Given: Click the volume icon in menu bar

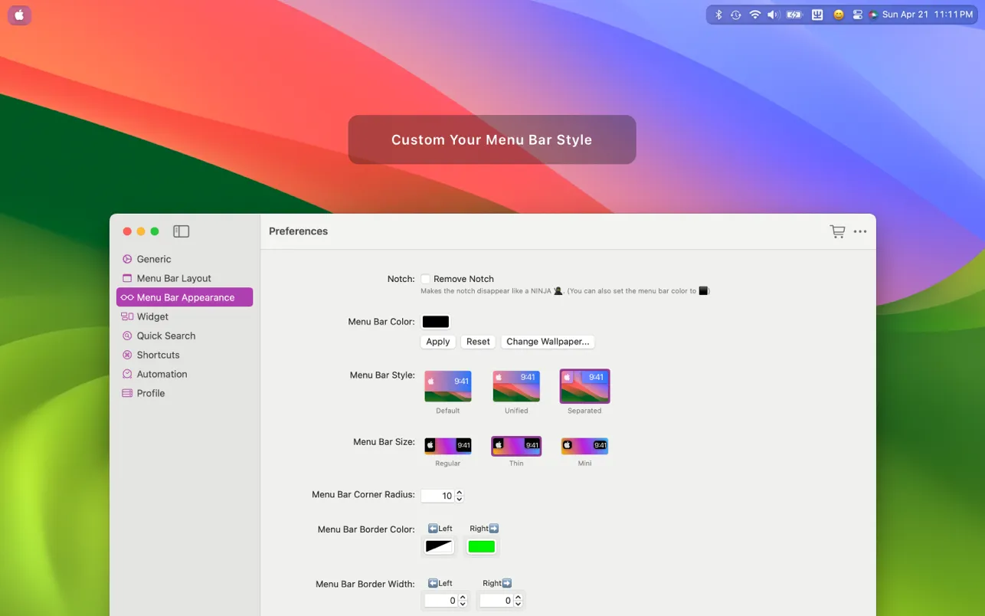Looking at the screenshot, I should [x=772, y=15].
